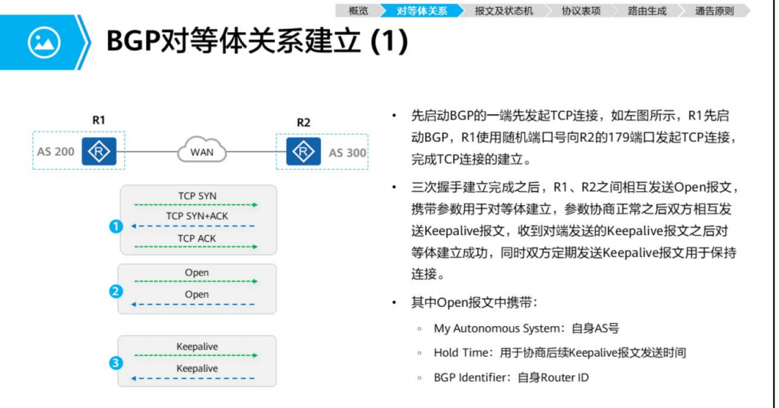Open the 协议表项 tab
This screenshot has height=408, width=779.
(x=581, y=11)
